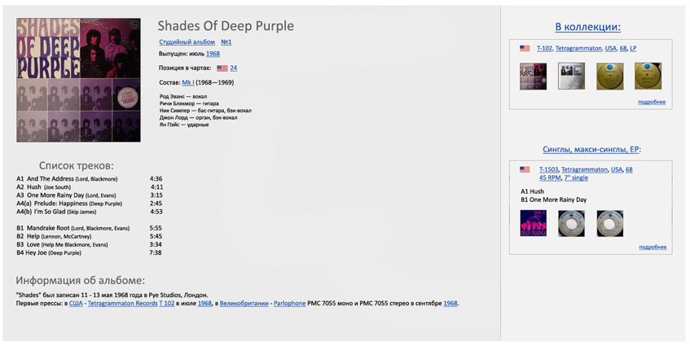Click the USA link in LP entry
Image resolution: width=690 pixels, height=346 pixels.
tap(611, 48)
